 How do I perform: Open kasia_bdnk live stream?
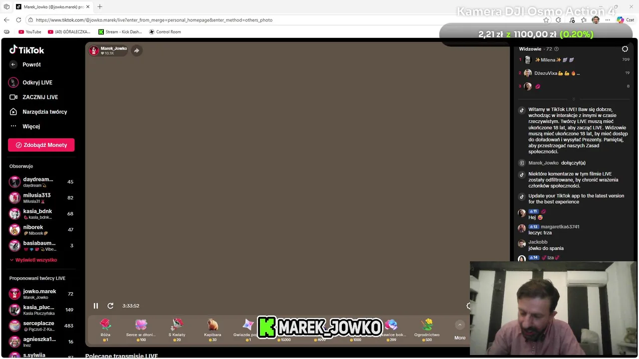click(41, 214)
